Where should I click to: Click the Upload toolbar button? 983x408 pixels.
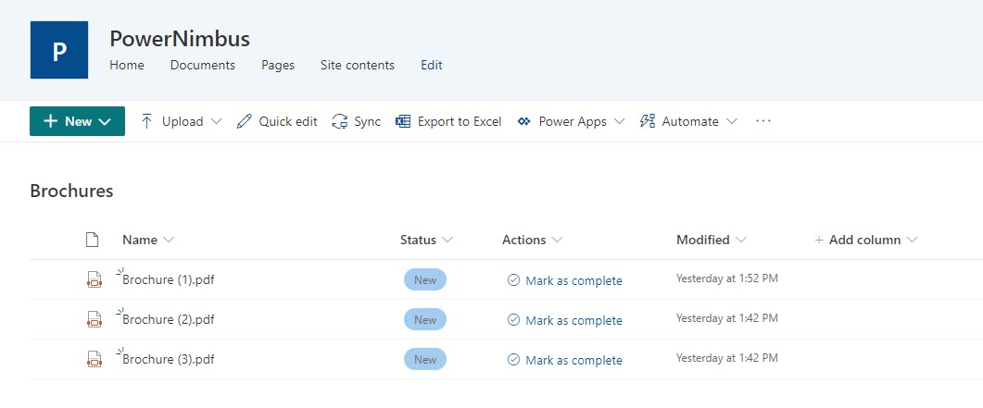[x=182, y=121]
